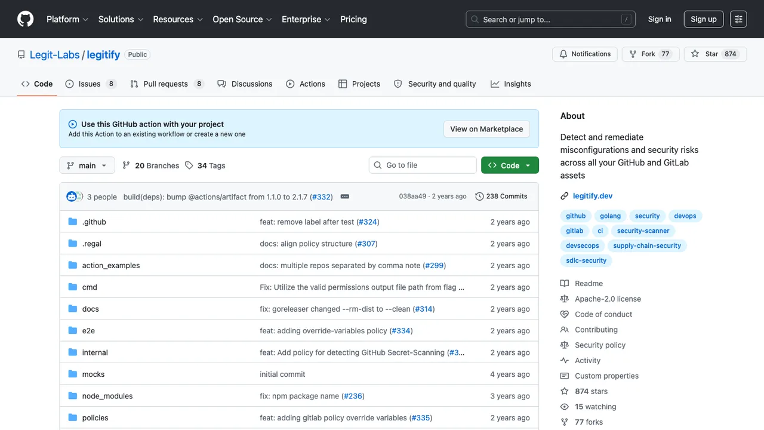Open pull request #332 link
This screenshot has height=430, width=764.
pos(321,196)
